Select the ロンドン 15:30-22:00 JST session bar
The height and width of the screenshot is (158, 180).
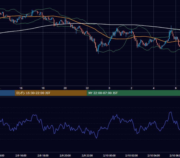[51, 93]
